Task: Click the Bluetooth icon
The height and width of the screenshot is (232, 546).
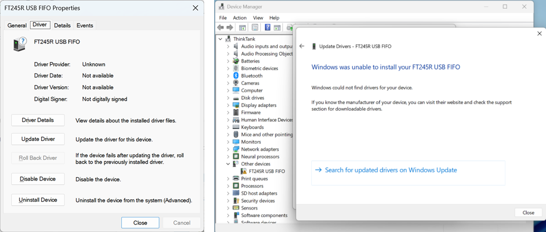Action: point(236,75)
